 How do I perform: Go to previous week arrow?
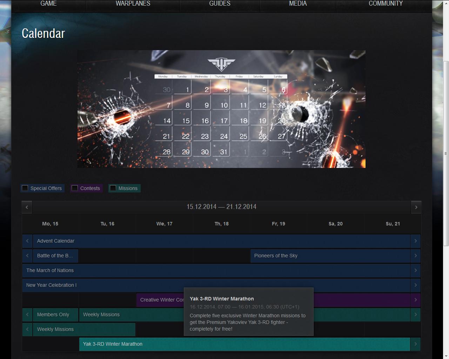pyautogui.click(x=27, y=207)
